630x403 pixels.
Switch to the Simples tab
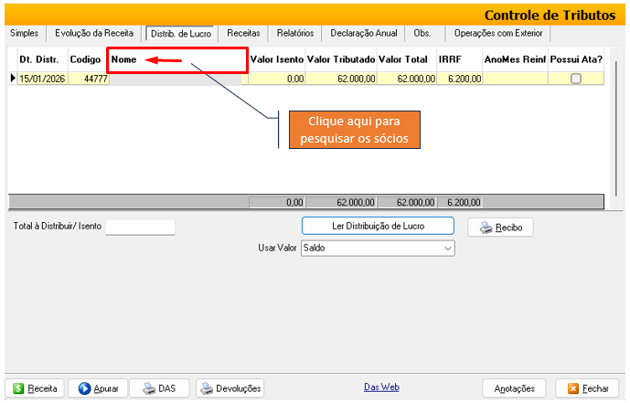[24, 33]
